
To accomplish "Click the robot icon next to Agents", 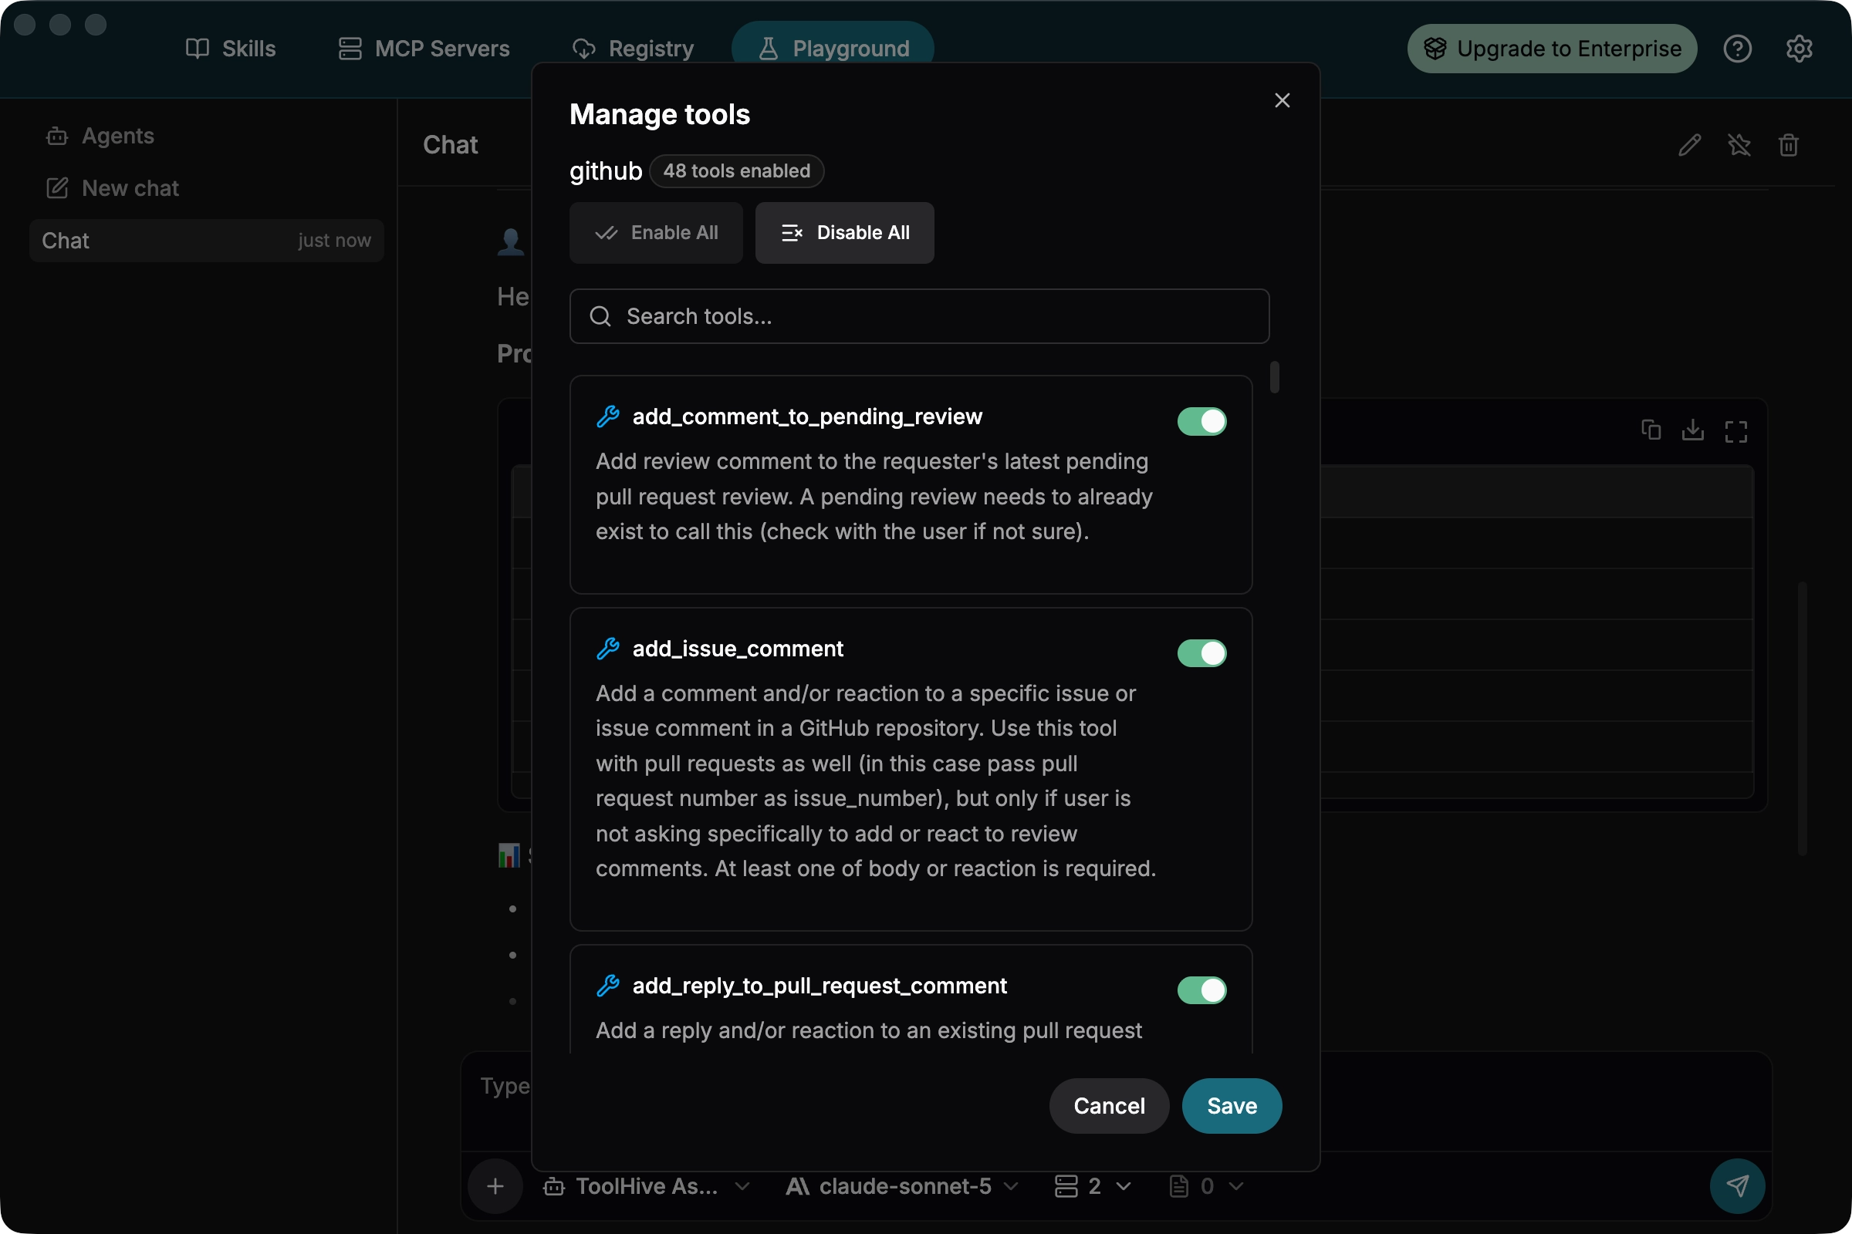I will click(56, 136).
